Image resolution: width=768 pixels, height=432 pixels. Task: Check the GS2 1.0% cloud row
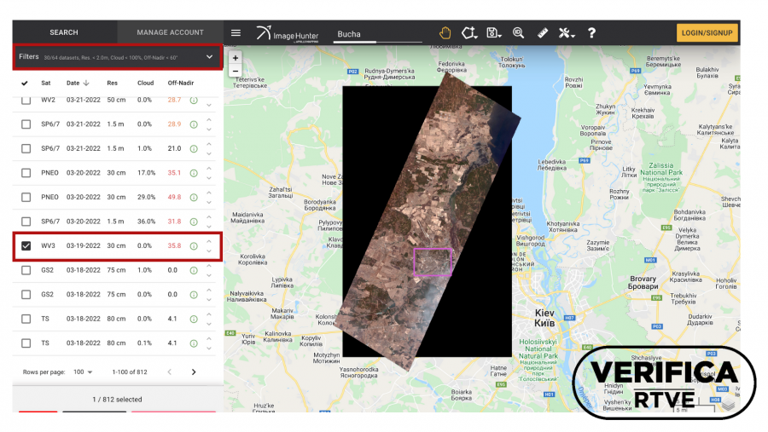[x=26, y=270]
